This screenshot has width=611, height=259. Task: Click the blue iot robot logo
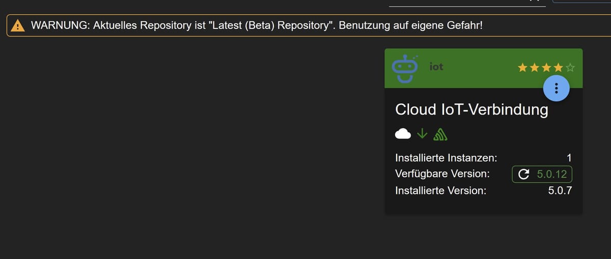(x=405, y=68)
